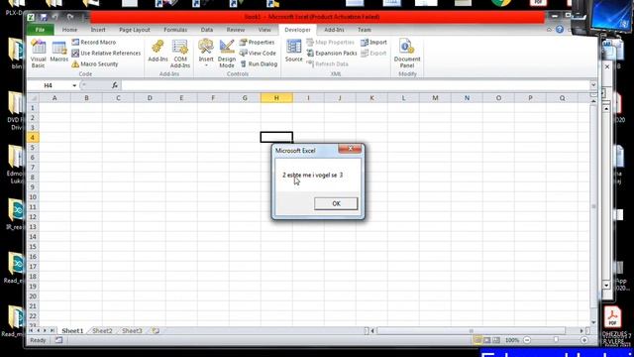Open Macro Security settings
Screen dimensions: 634x357
95,63
